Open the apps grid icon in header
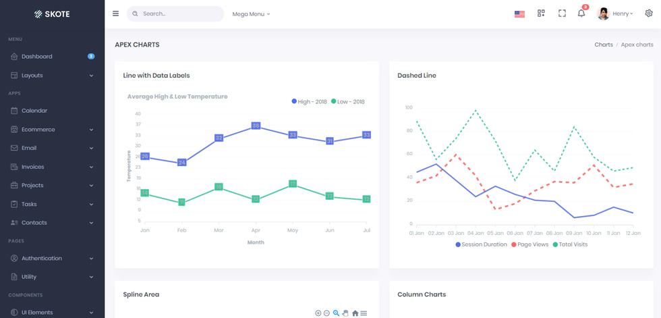The width and height of the screenshot is (661, 318). point(541,14)
